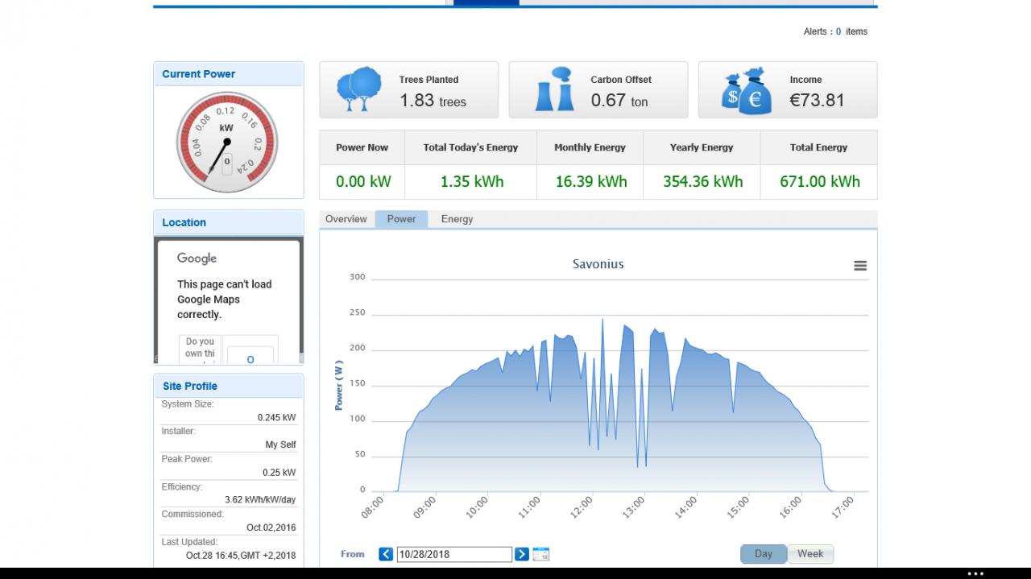Click the Power Now value 0.00 kW
The width and height of the screenshot is (1031, 579).
(x=363, y=181)
